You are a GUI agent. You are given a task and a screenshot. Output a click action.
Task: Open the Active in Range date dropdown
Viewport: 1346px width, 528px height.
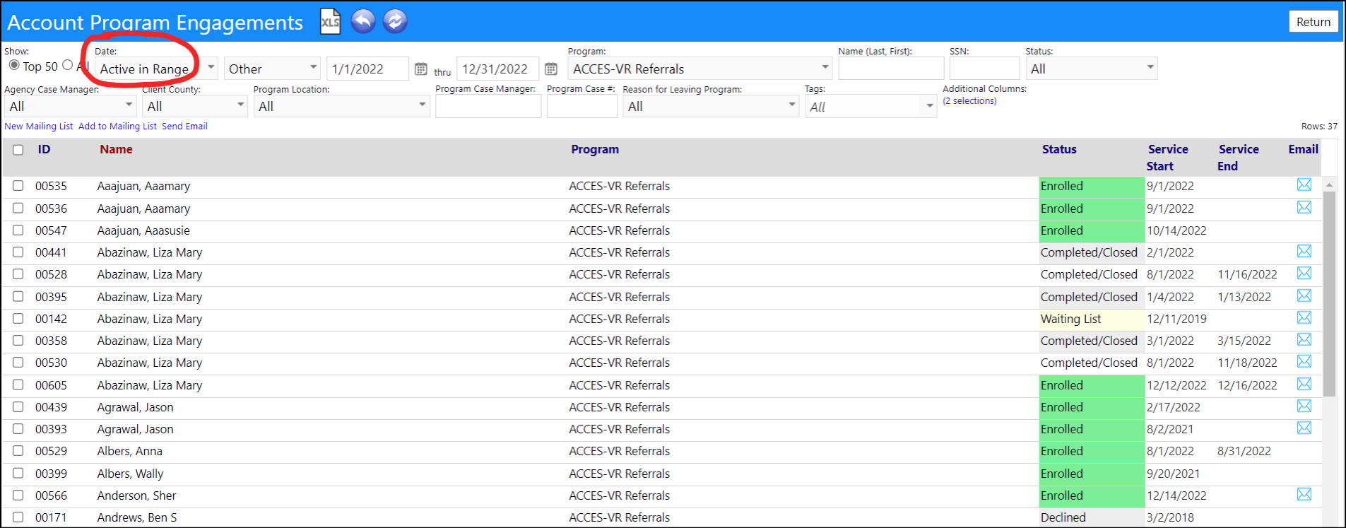[157, 69]
